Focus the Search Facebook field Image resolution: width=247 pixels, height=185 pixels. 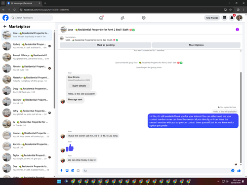click(x=32, y=18)
